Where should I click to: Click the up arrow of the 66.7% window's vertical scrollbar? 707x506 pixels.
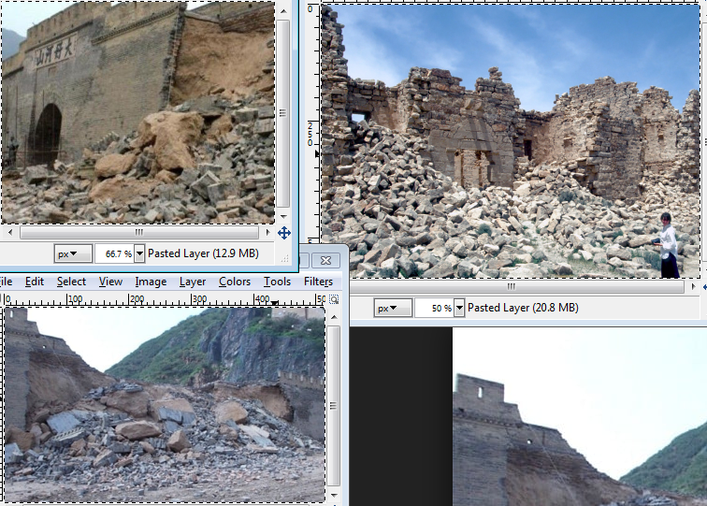(283, 11)
